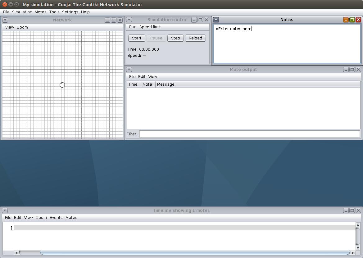Click Timeline horizontal scrollbar left arrow
Viewport: 363px width, 258px height.
point(16,253)
